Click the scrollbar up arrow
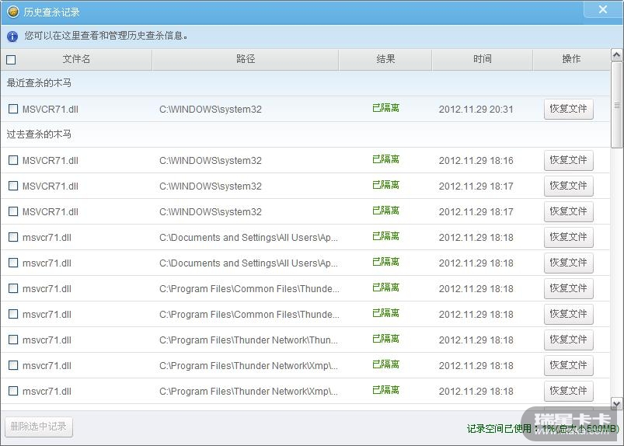The image size is (624, 446). click(x=616, y=55)
